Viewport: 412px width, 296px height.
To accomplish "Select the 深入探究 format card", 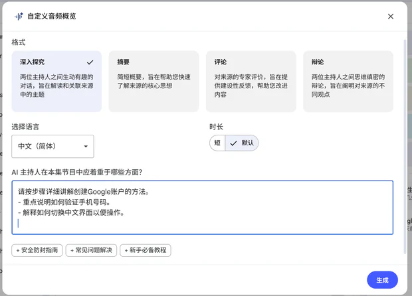I will click(x=56, y=82).
